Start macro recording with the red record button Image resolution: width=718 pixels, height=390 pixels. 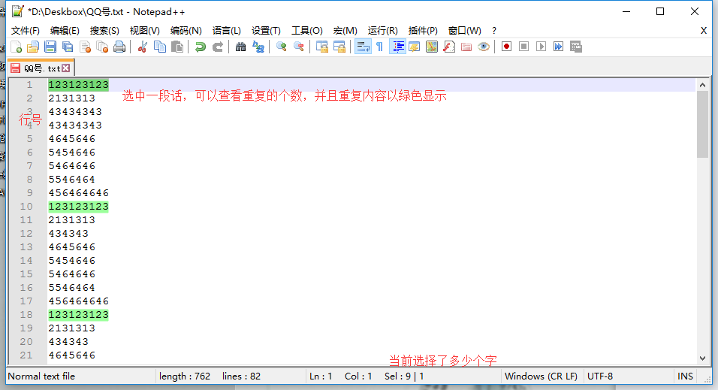pos(506,47)
